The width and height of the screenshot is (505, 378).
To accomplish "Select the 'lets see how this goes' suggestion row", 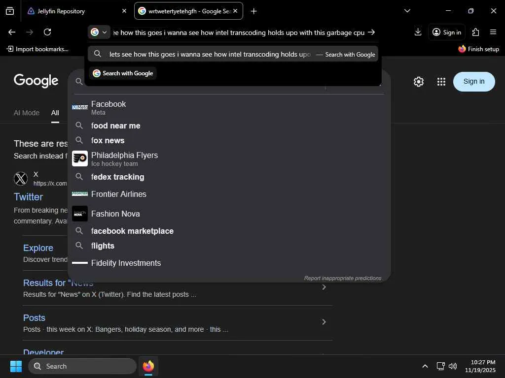I will 233,54.
